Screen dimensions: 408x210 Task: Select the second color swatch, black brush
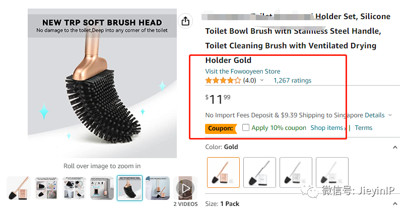259,173
